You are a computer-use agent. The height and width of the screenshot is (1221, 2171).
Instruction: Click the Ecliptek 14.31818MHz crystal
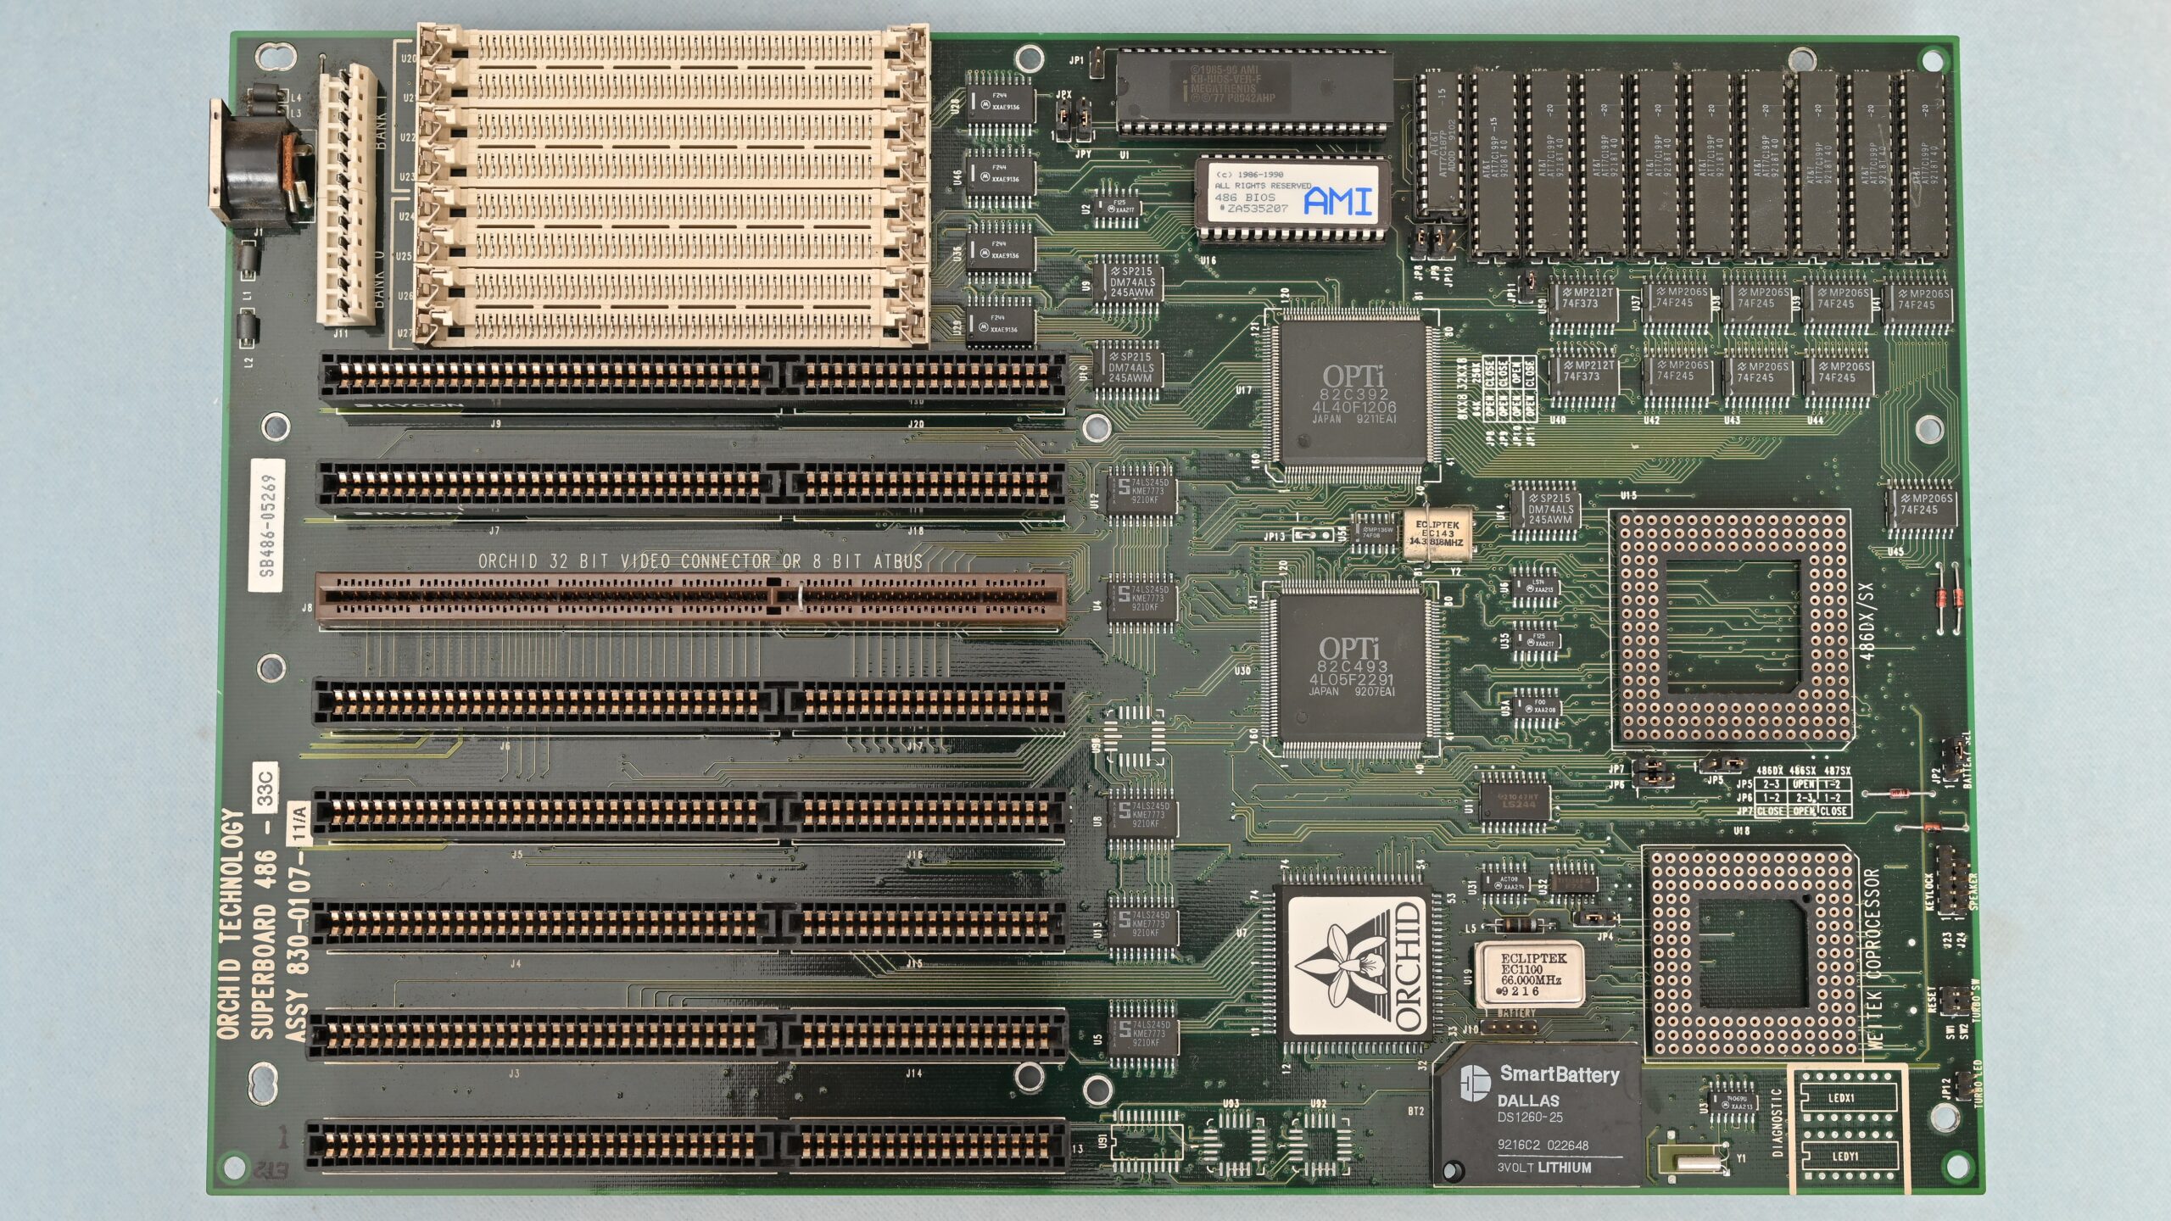coord(1437,534)
